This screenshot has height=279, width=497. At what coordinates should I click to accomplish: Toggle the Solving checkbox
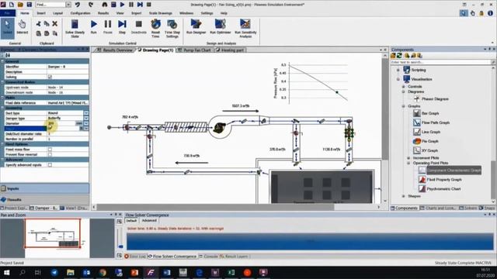[x=50, y=77]
